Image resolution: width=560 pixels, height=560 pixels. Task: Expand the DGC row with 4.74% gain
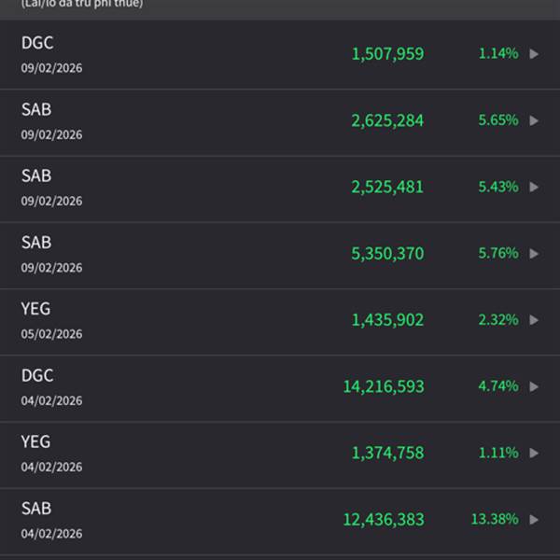pos(534,386)
